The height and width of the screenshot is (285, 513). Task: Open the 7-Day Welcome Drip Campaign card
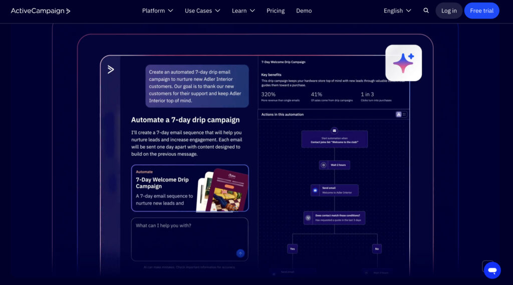point(190,188)
